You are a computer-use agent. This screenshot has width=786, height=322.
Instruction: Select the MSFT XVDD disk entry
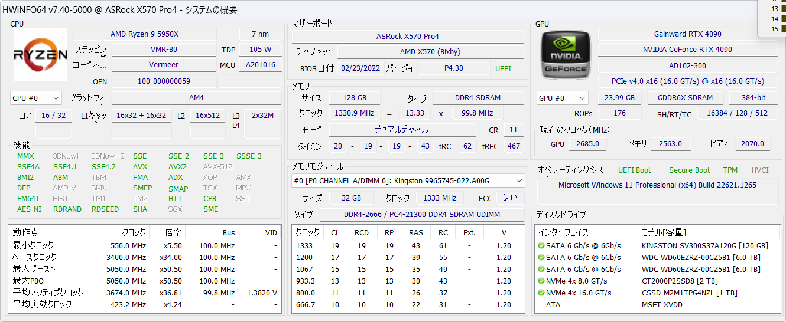pos(661,305)
